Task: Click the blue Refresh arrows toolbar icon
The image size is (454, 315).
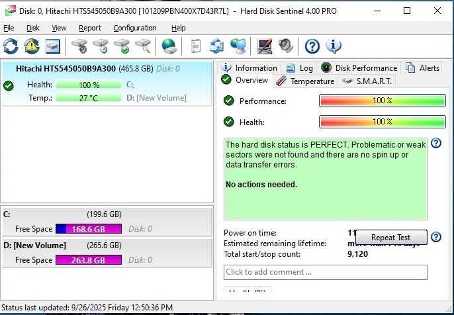Action: point(11,46)
